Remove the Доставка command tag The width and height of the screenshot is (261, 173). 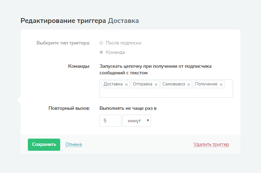point(126,84)
